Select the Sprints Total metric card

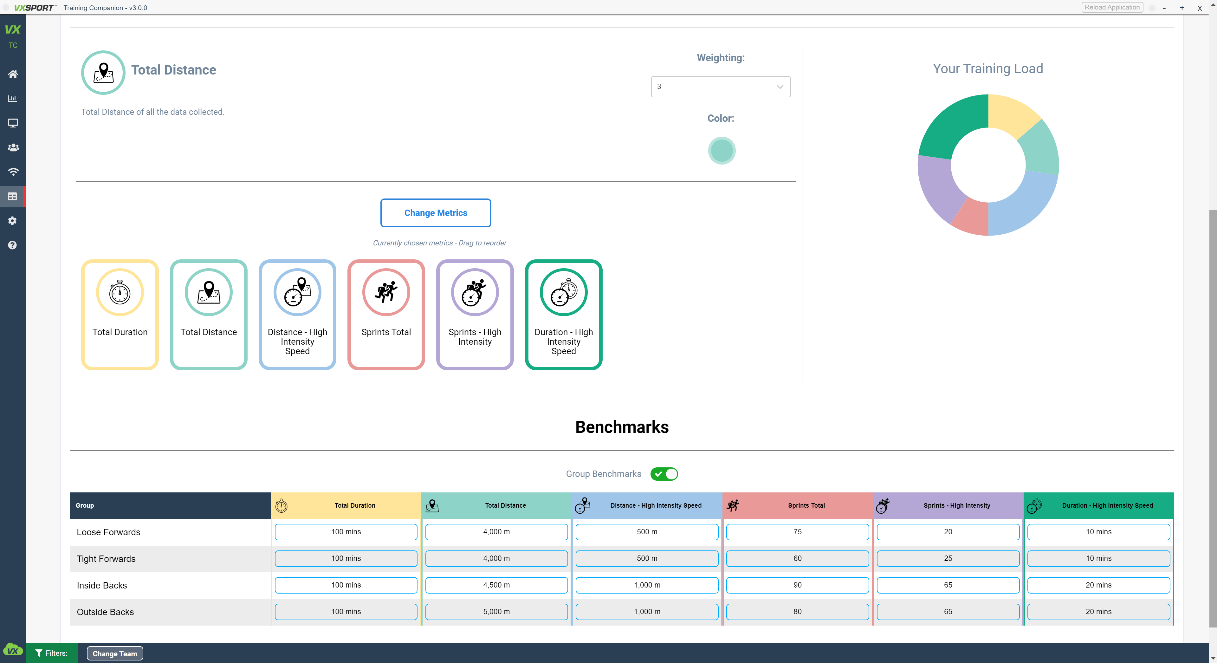(x=386, y=314)
